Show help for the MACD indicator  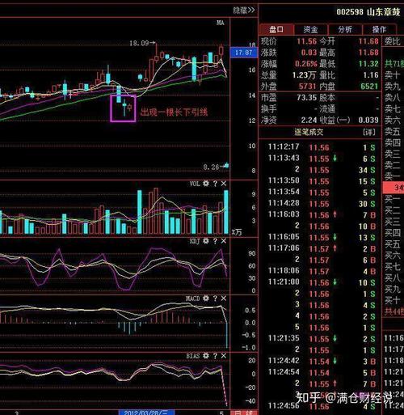click(215, 299)
